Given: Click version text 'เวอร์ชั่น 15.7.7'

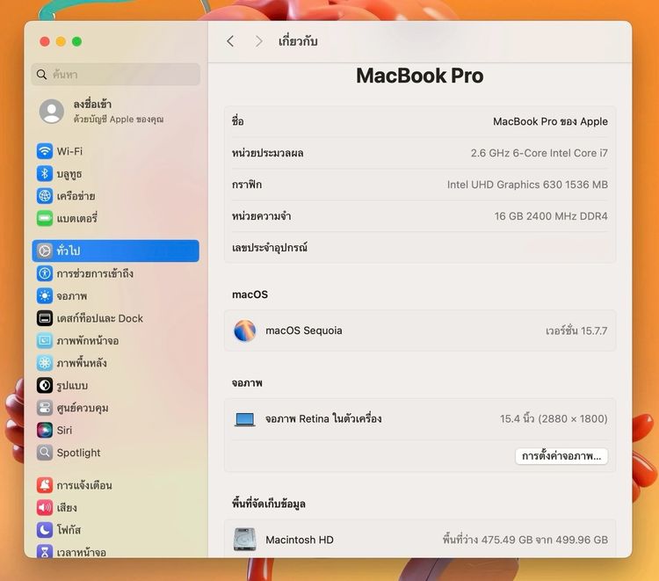Looking at the screenshot, I should [x=576, y=330].
